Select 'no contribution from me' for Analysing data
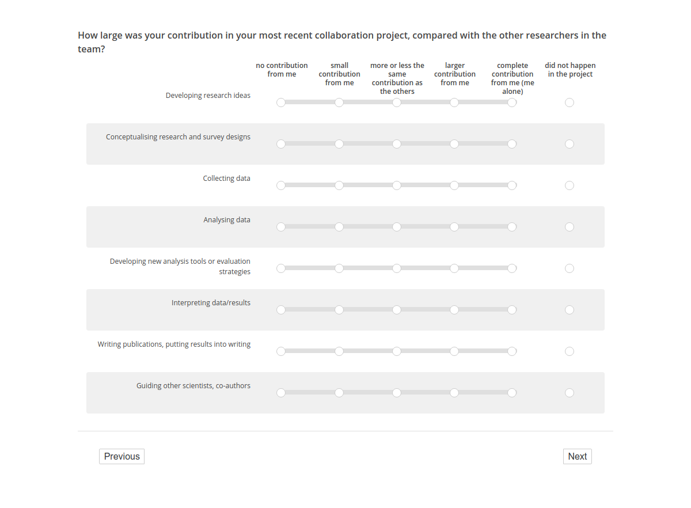 [281, 227]
